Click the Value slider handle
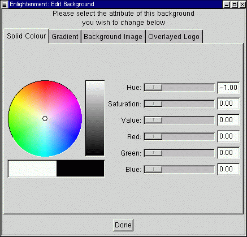 153,120
